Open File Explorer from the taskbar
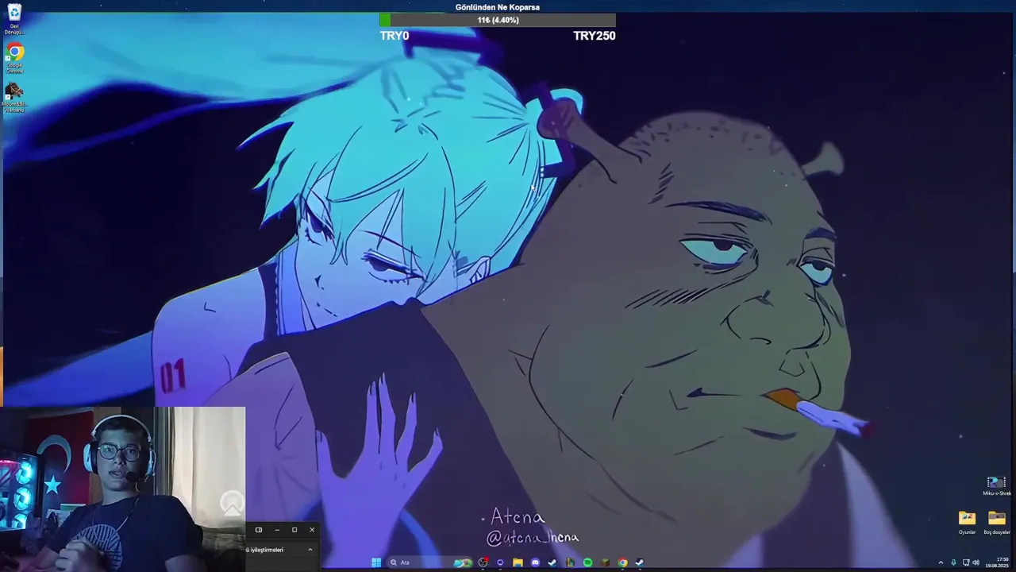The width and height of the screenshot is (1016, 572). (518, 562)
